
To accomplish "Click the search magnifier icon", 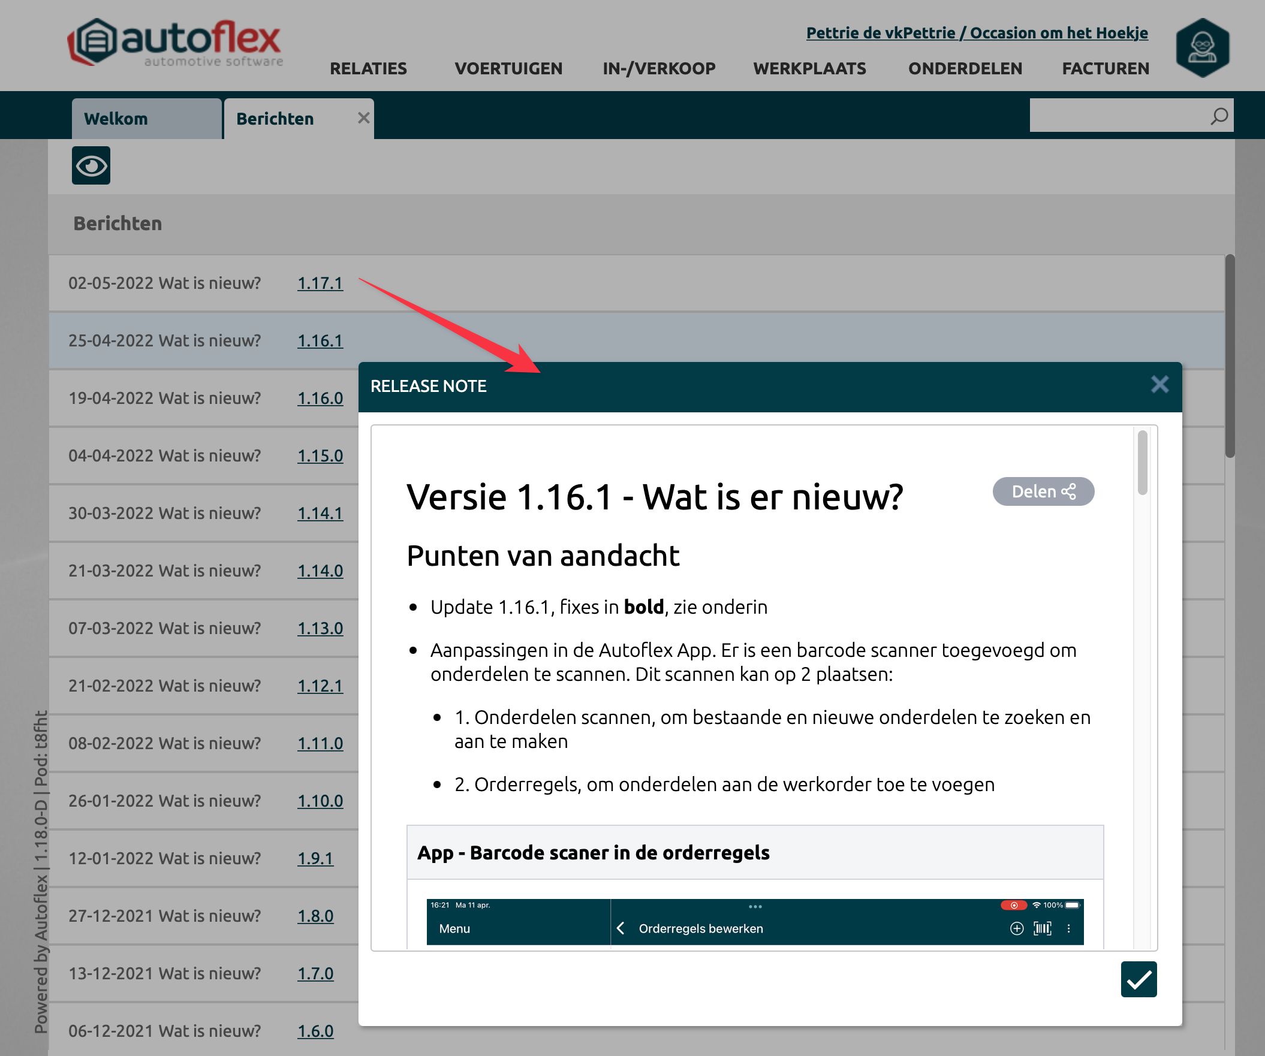I will [x=1219, y=116].
